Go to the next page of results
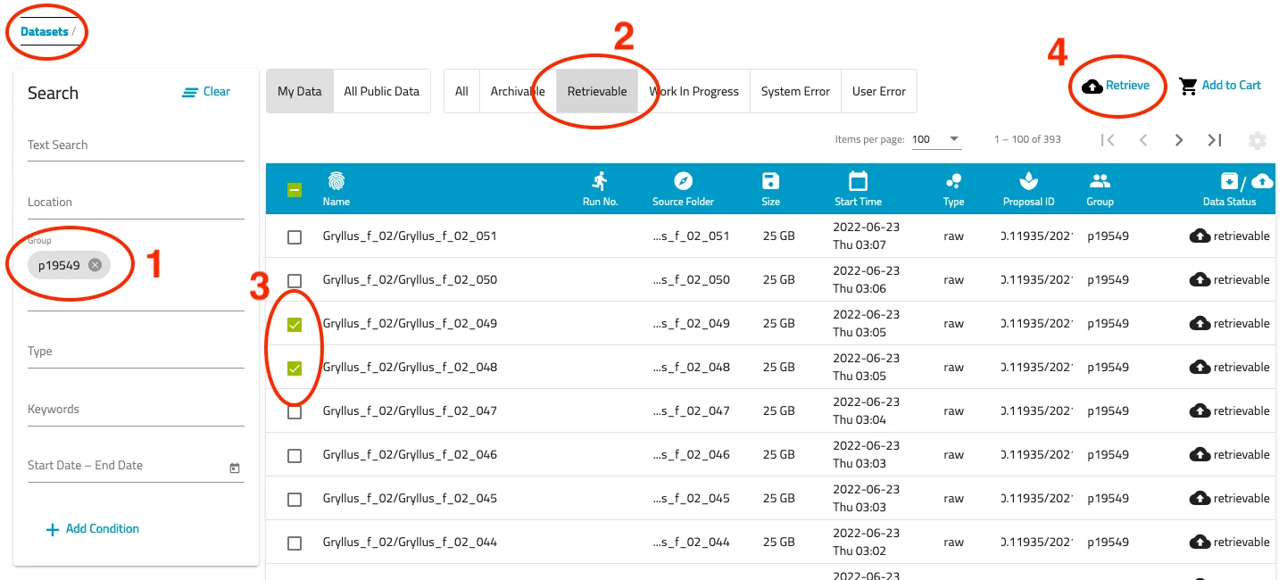 point(1179,140)
